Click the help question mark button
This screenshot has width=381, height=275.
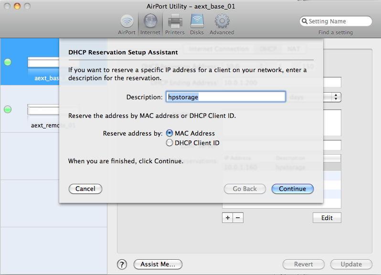coord(122,264)
